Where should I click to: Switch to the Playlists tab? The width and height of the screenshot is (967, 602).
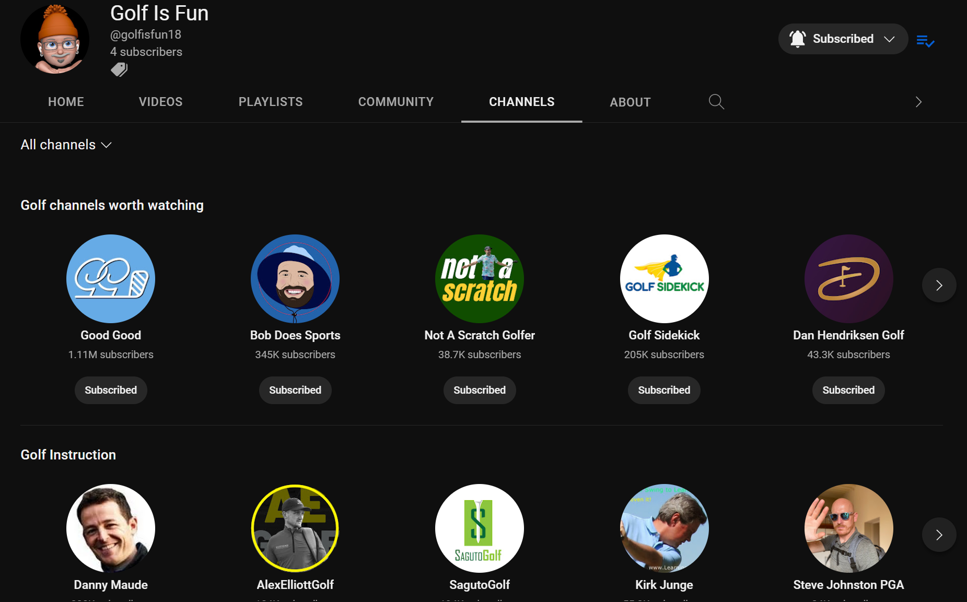pos(271,102)
